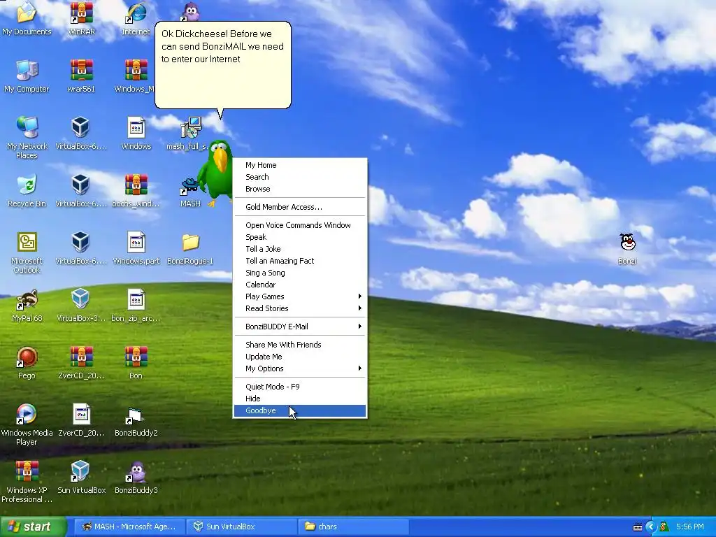The width and height of the screenshot is (716, 537).
Task: Select Tell an Amazing Fact
Action: [300, 261]
